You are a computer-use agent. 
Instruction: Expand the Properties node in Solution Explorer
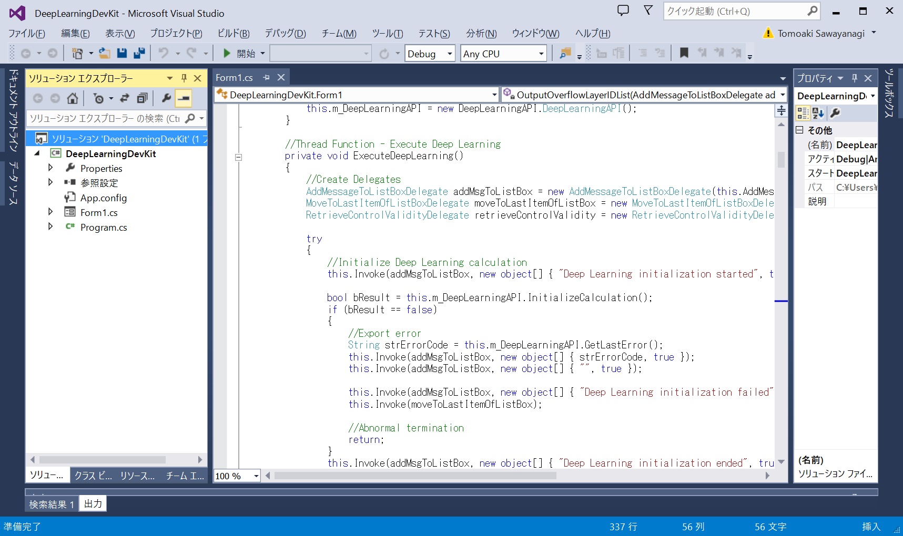coord(50,168)
